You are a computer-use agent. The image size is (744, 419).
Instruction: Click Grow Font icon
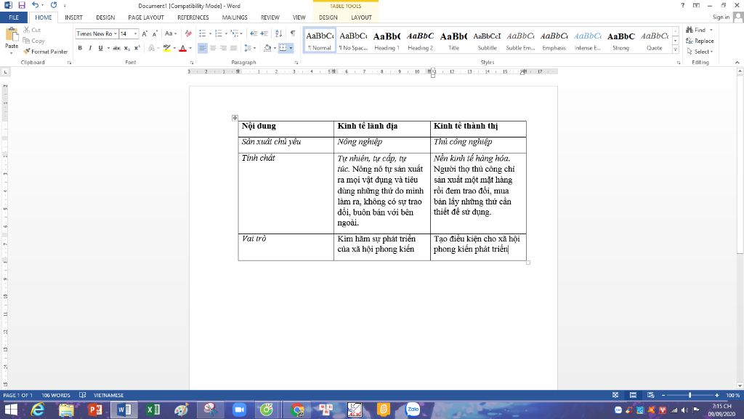(x=145, y=33)
